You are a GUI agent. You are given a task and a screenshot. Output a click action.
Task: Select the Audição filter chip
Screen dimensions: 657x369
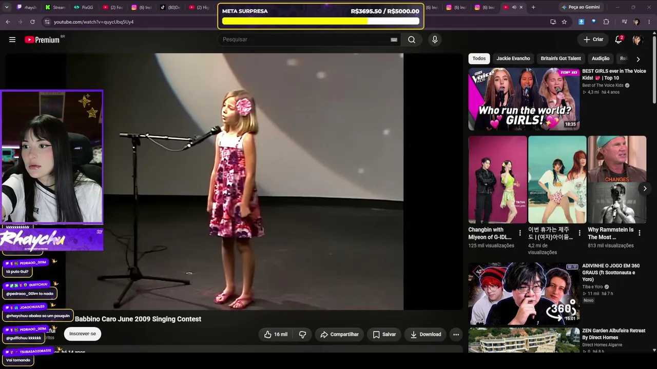point(601,58)
